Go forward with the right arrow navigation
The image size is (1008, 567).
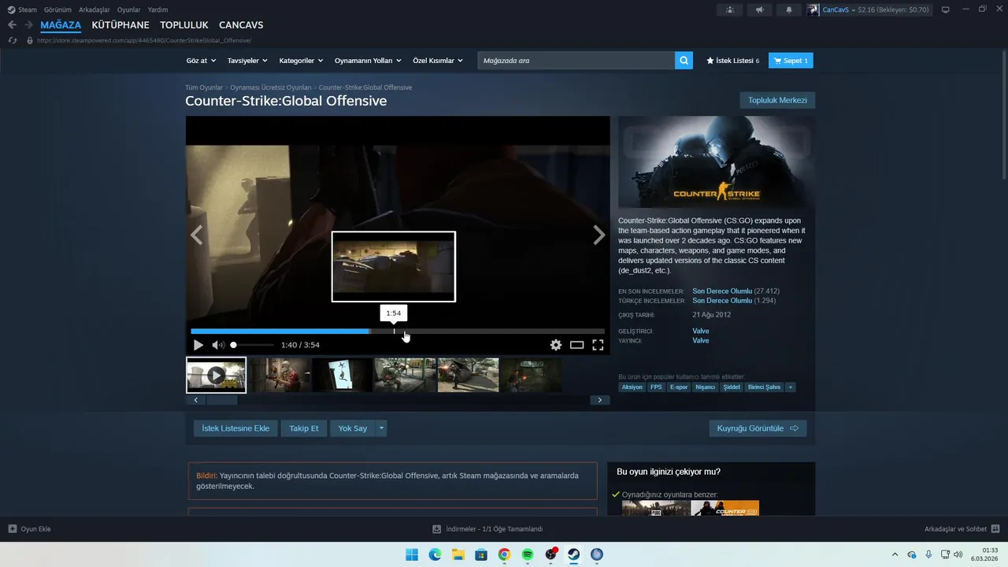(28, 25)
